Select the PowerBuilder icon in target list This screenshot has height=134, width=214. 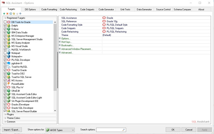pyautogui.click(x=9, y=84)
